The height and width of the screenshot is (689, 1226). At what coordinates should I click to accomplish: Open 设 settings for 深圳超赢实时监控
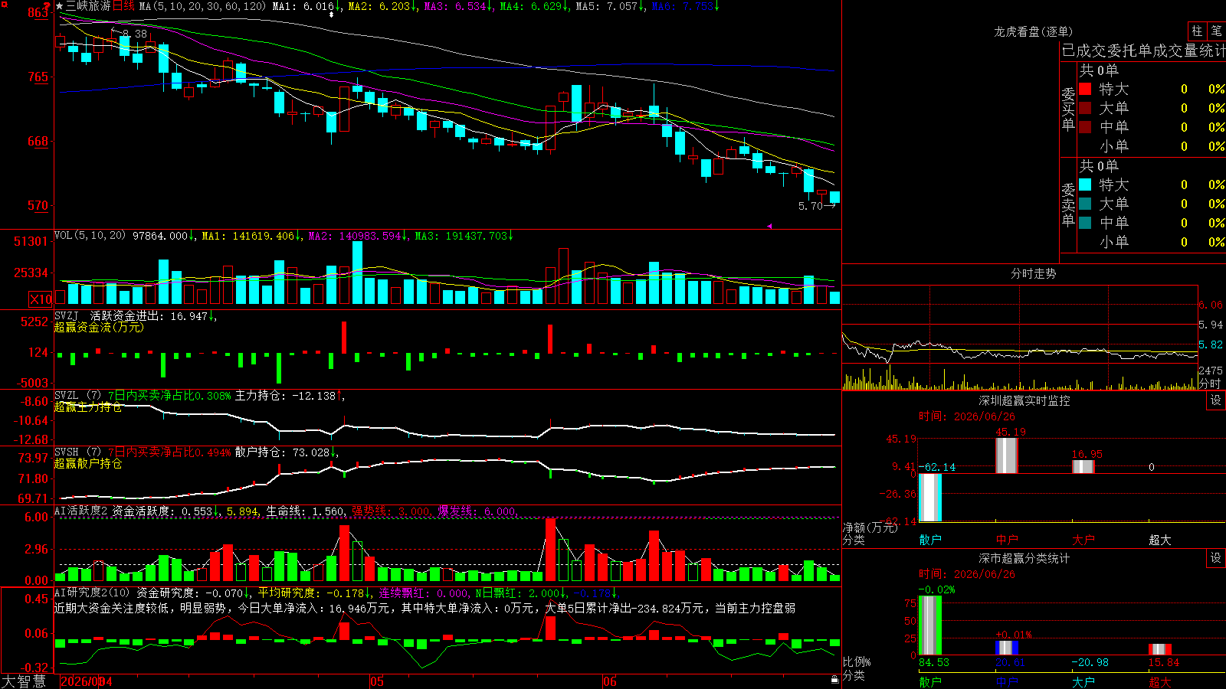[x=1216, y=400]
